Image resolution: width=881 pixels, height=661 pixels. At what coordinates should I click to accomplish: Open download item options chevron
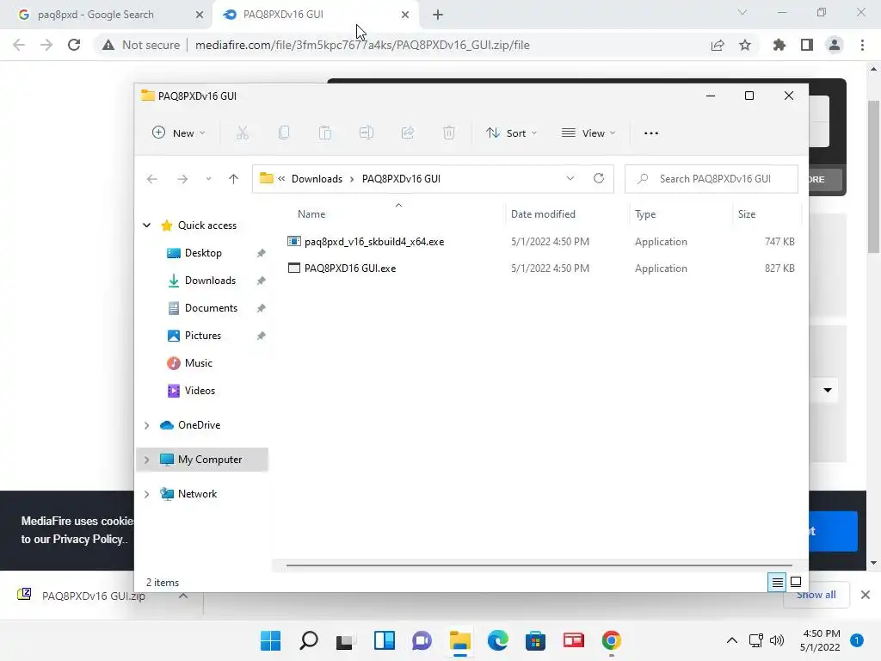[183, 596]
